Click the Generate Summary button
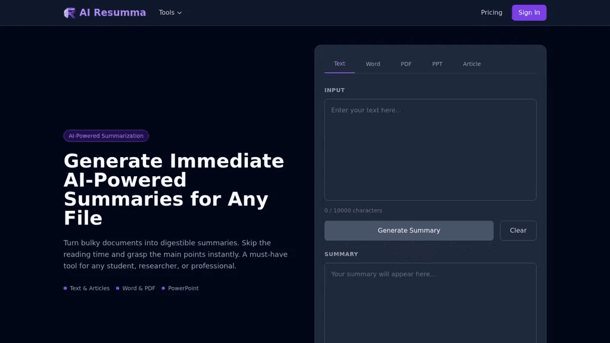This screenshot has width=610, height=343. [x=409, y=230]
